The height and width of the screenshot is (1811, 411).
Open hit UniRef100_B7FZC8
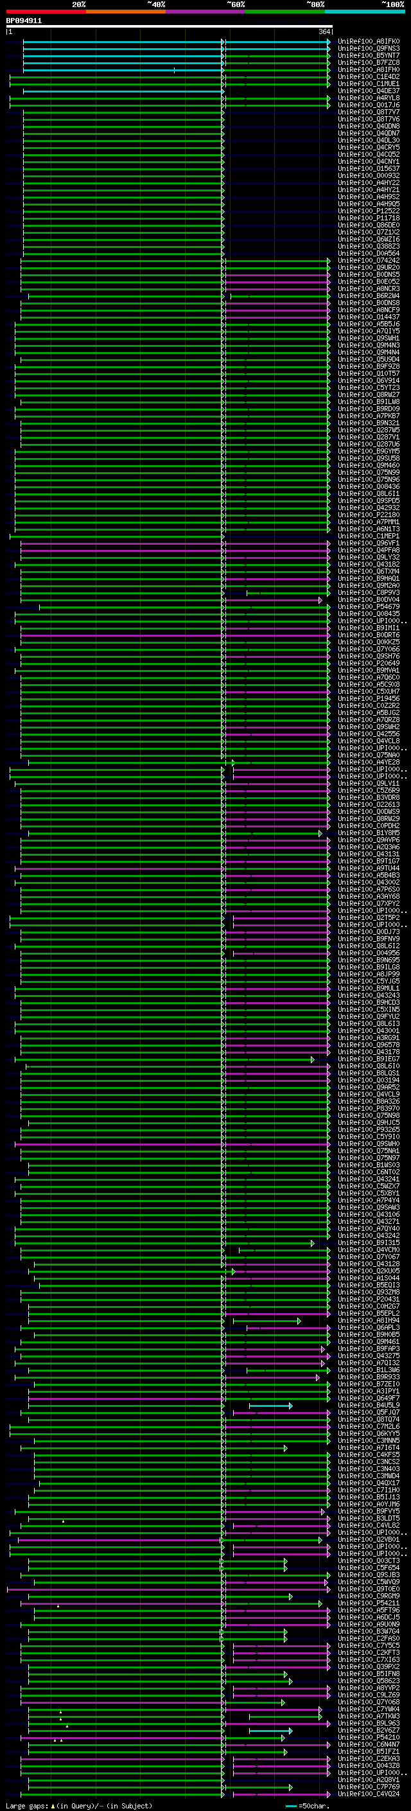(369, 62)
